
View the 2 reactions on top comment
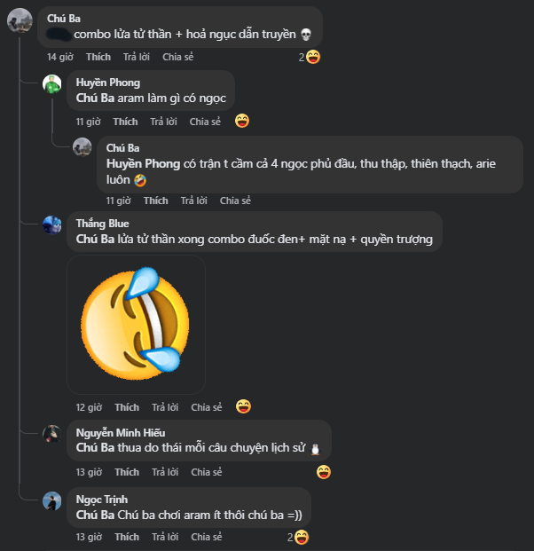[309, 57]
